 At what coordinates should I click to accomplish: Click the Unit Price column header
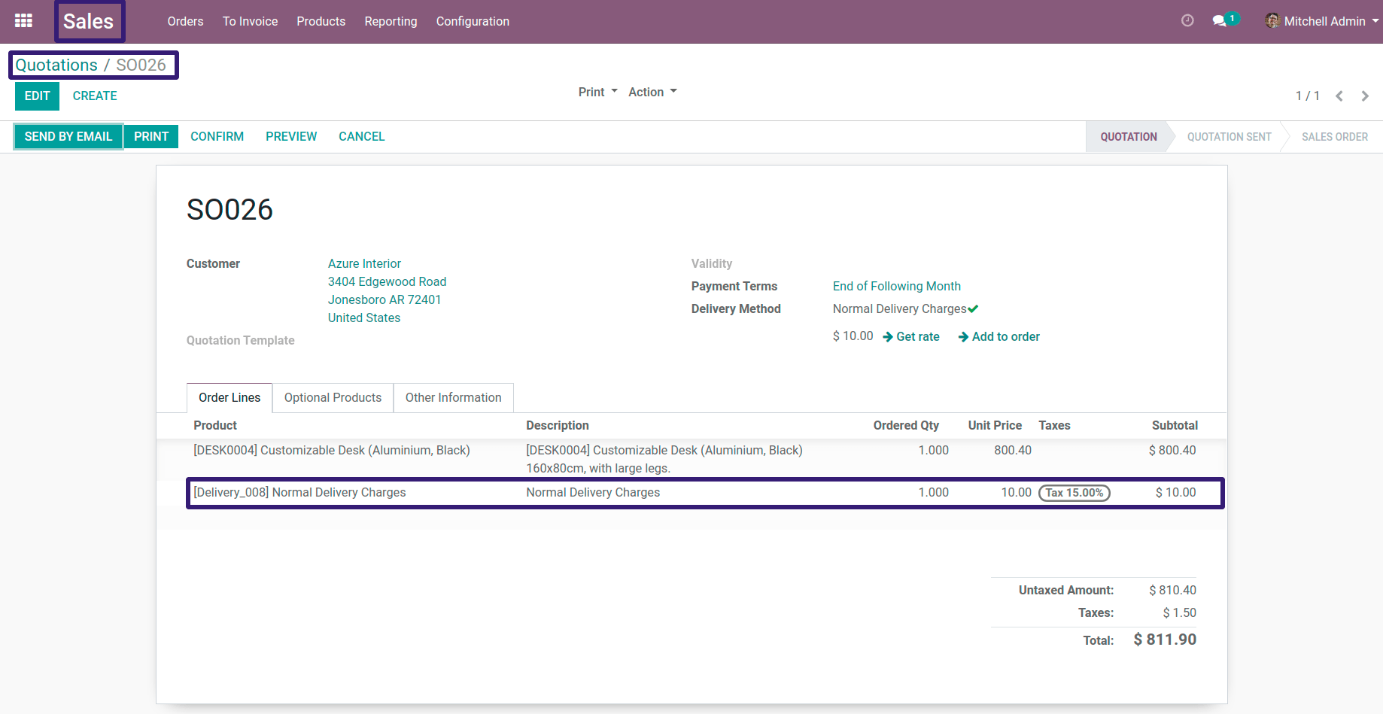(995, 426)
